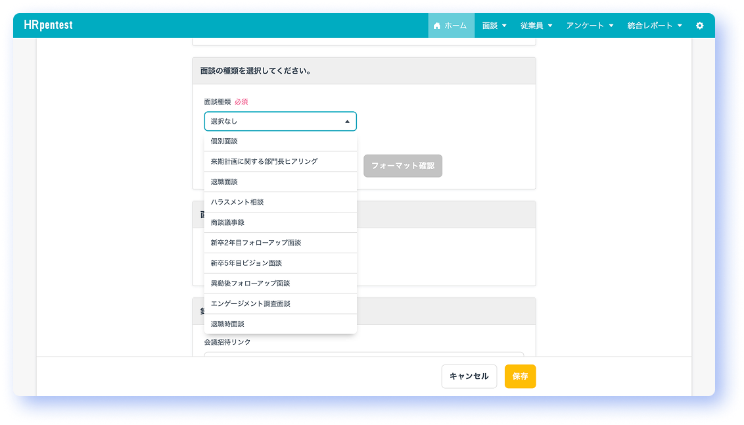The width and height of the screenshot is (744, 425).
Task: Switch to the ホーム tab
Action: click(x=451, y=26)
